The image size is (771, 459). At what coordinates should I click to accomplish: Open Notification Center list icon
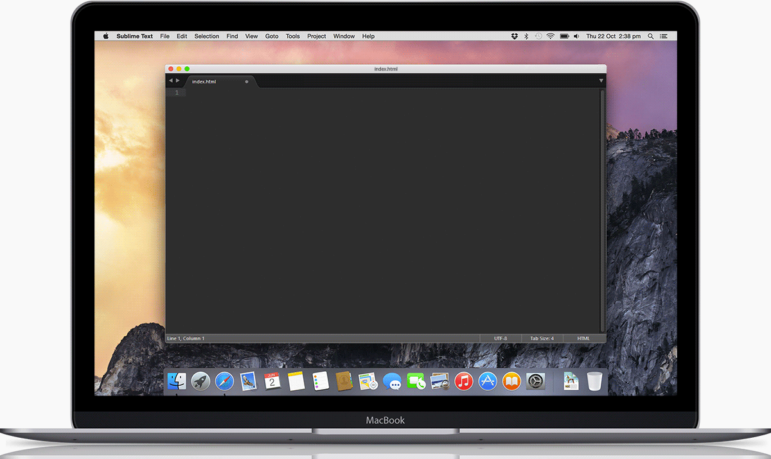pyautogui.click(x=664, y=37)
